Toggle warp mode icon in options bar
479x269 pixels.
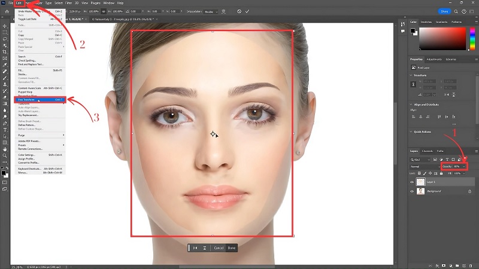tap(223, 11)
